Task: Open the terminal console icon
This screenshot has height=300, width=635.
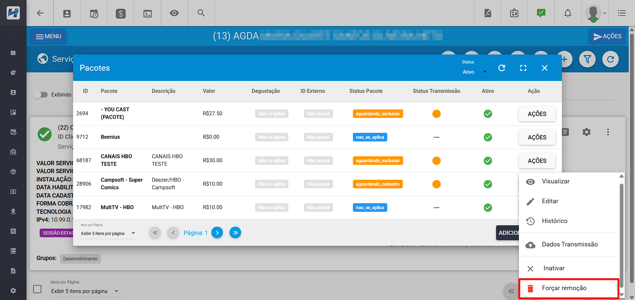Action: 148,13
